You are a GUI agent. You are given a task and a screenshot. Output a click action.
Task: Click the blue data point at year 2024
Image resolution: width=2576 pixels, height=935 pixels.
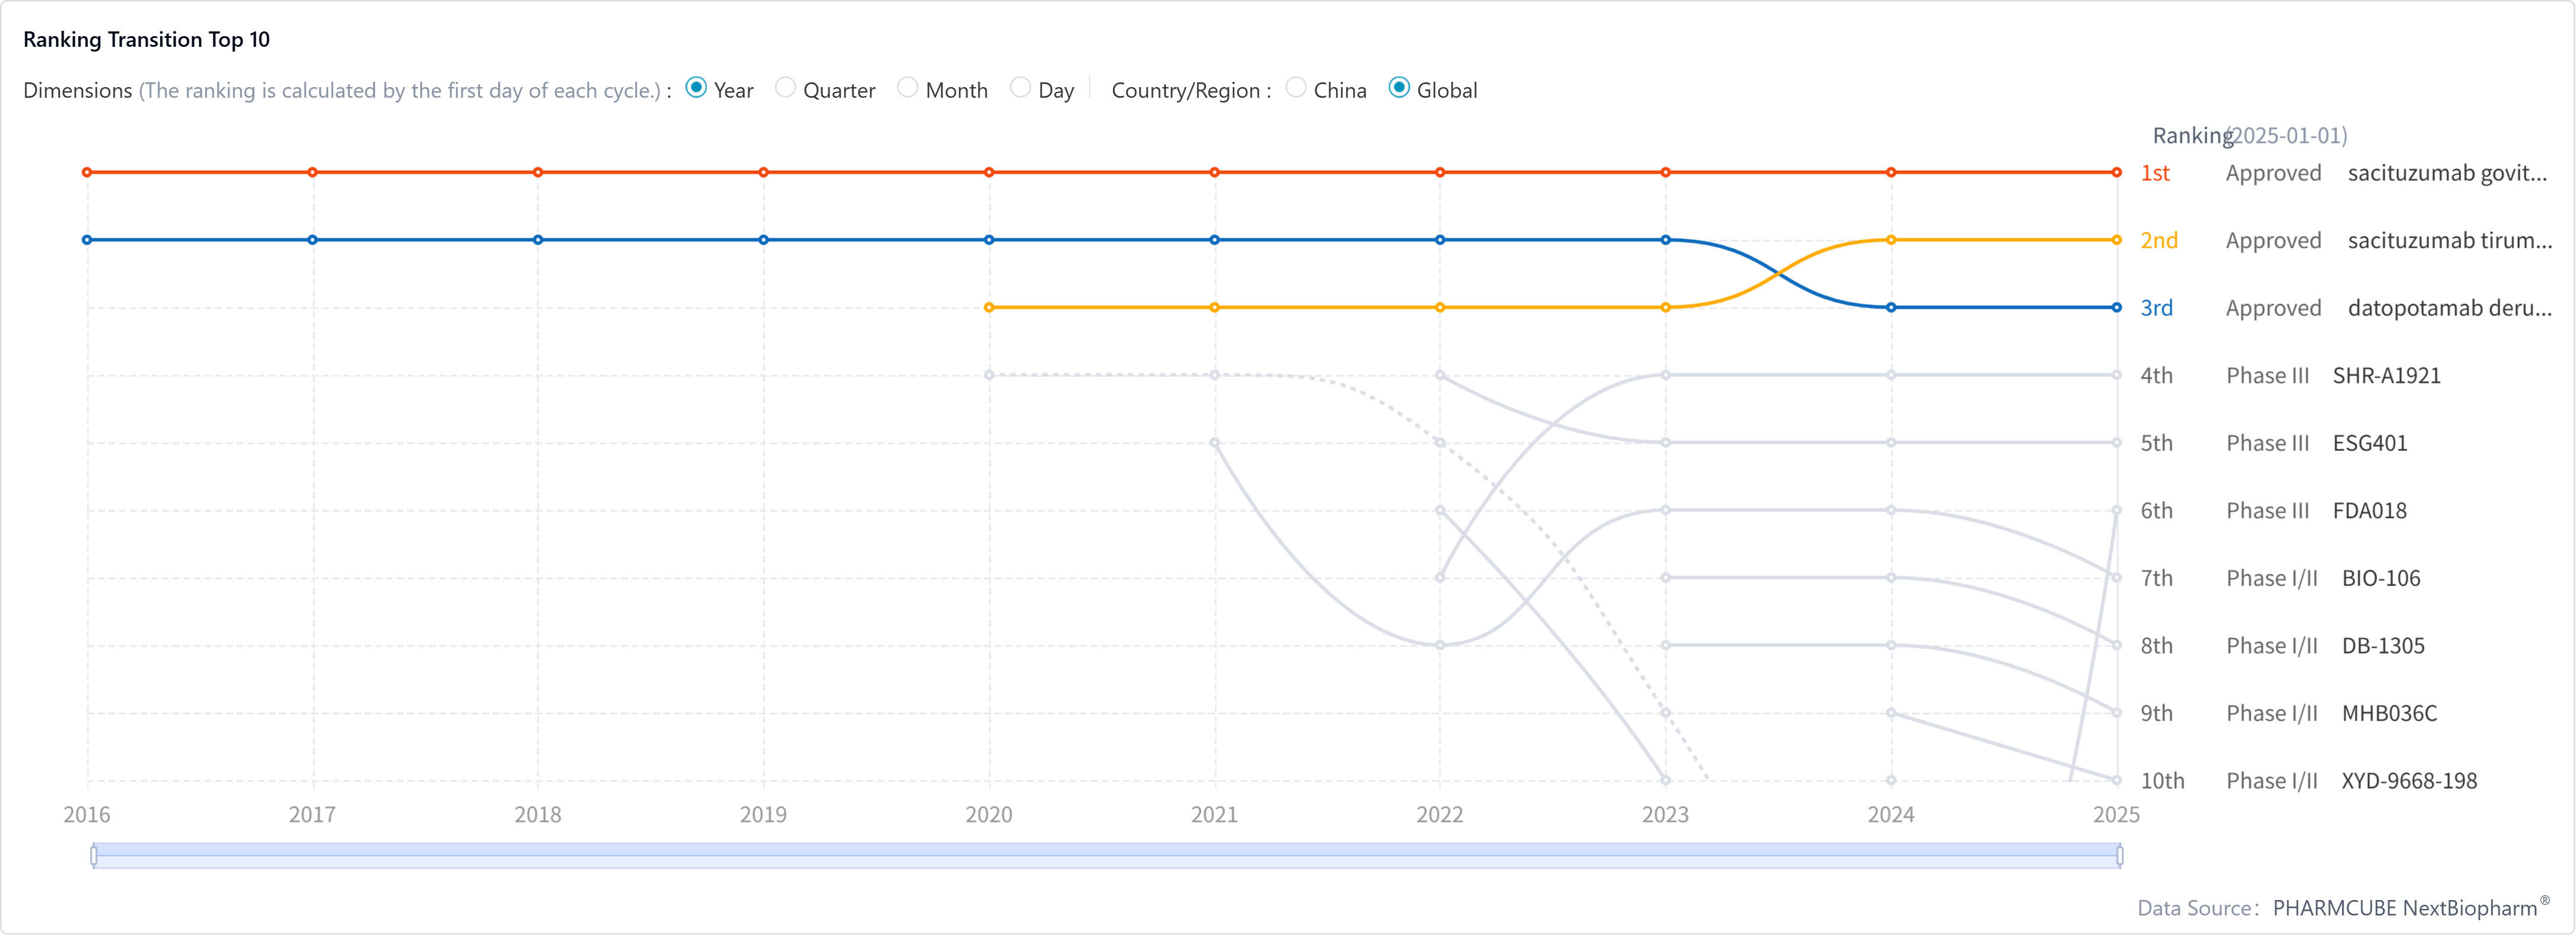click(x=1891, y=308)
